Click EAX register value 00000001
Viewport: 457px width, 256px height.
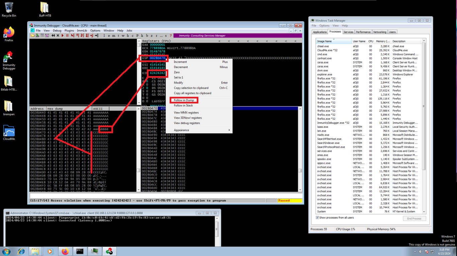[157, 45]
